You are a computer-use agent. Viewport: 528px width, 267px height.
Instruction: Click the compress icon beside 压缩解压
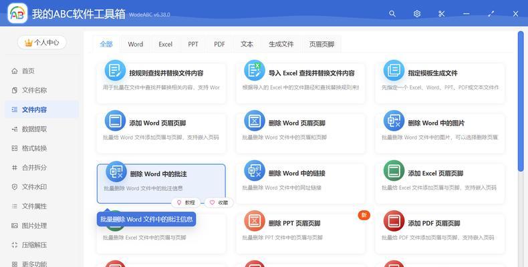coord(15,245)
